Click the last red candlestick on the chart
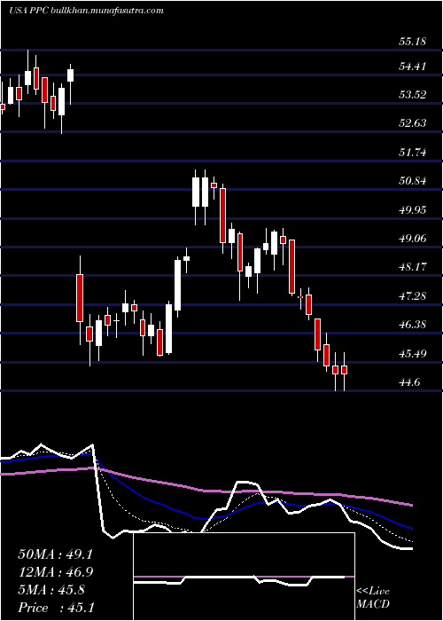The height and width of the screenshot is (621, 443). pos(344,370)
